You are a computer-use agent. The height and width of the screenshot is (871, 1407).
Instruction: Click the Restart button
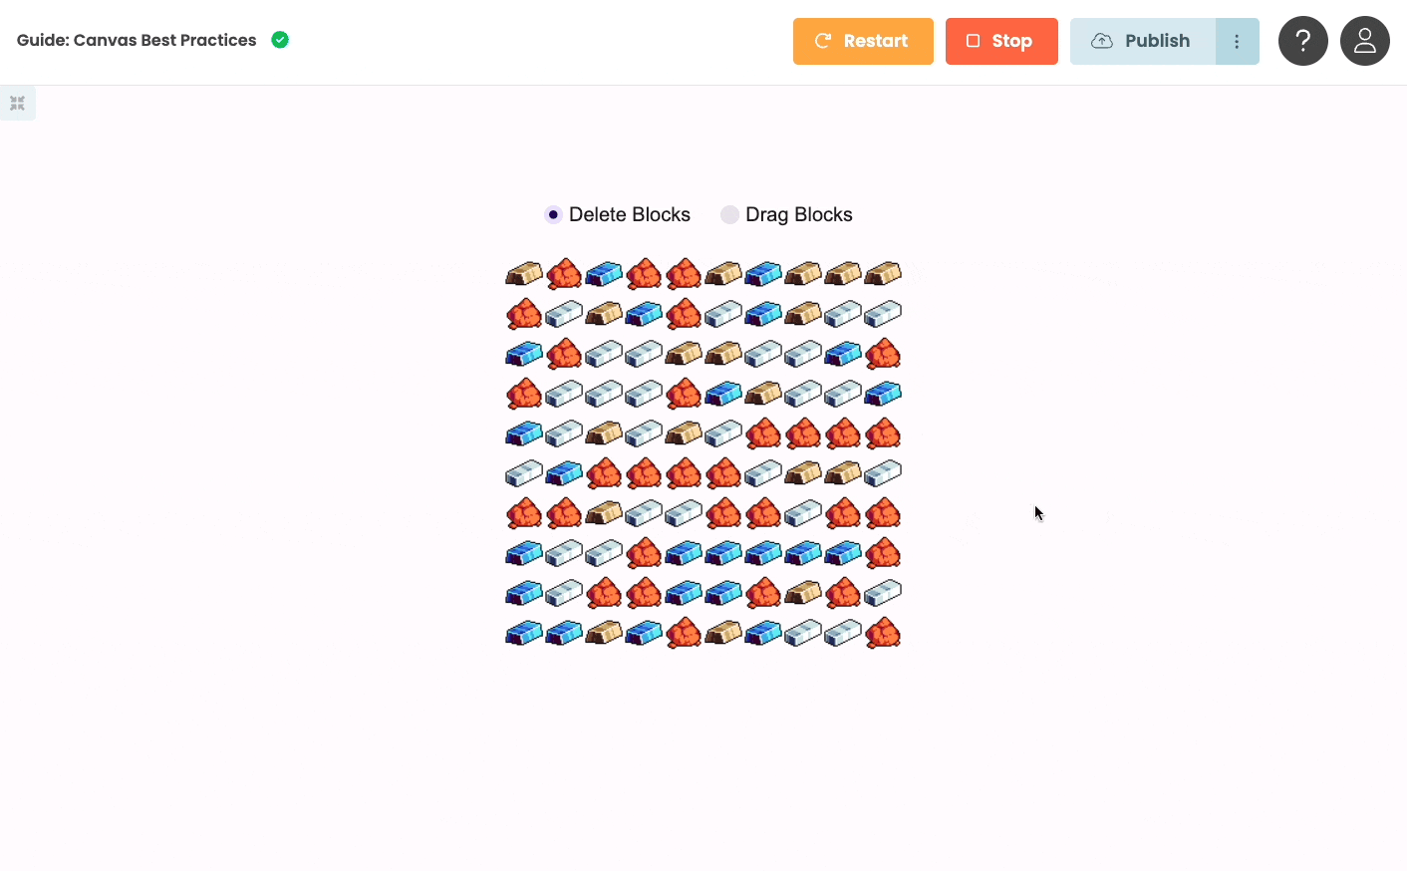863,41
